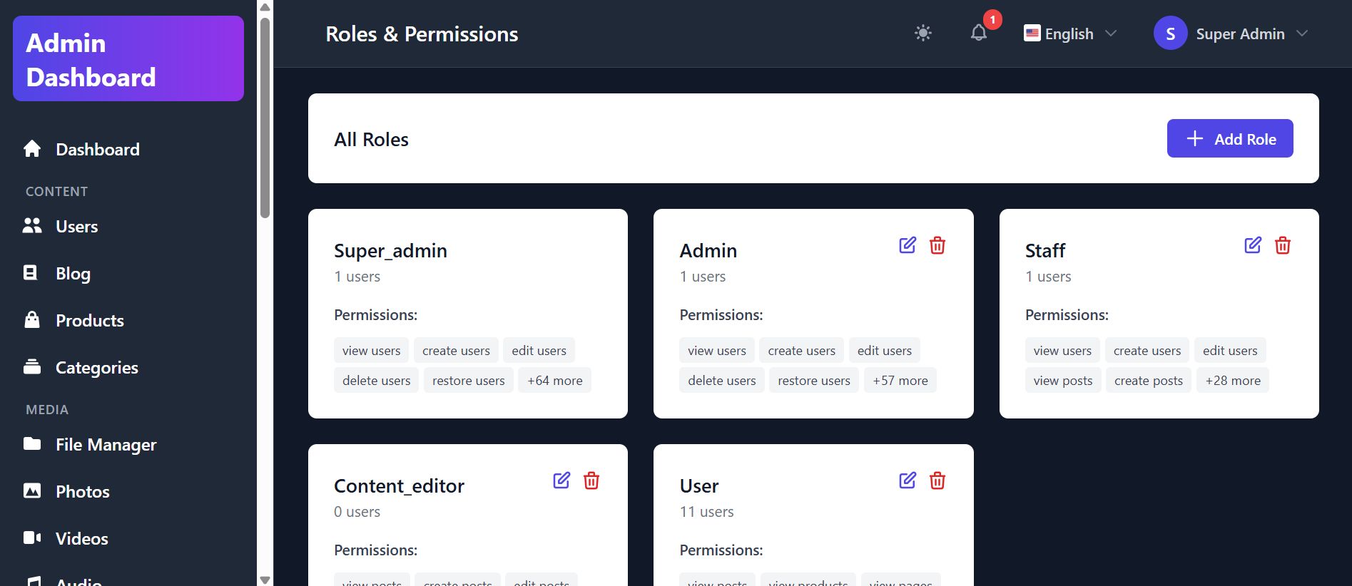Click the edit icon on Staff role

(x=1253, y=245)
